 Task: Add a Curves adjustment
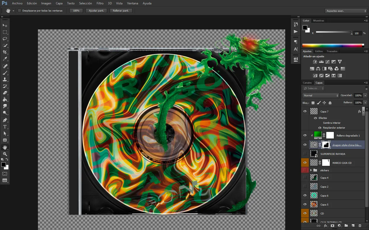[x=327, y=62]
